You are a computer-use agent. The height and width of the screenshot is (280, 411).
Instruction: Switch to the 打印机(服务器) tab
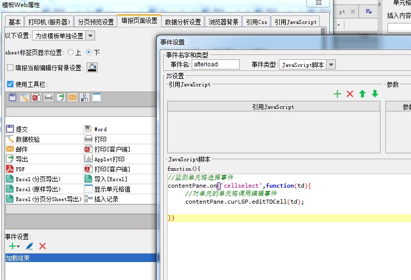click(49, 22)
